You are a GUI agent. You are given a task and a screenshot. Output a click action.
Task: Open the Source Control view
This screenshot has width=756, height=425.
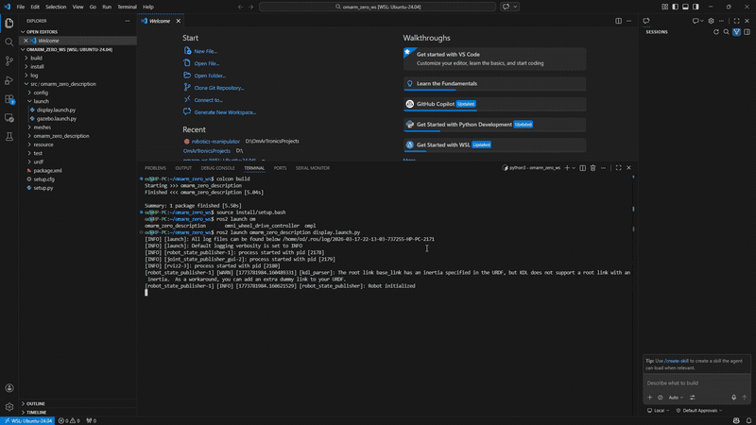9,60
